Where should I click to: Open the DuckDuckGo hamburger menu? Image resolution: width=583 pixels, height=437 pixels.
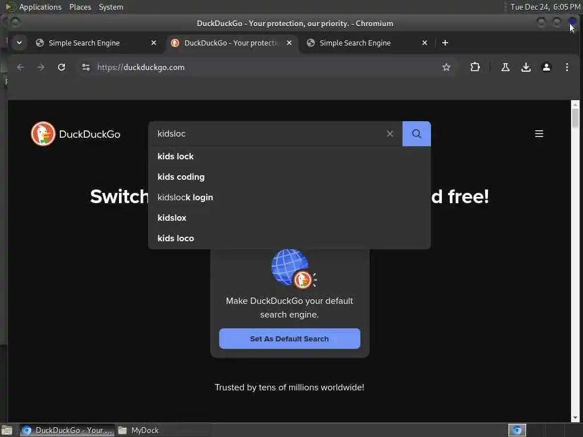click(x=539, y=134)
